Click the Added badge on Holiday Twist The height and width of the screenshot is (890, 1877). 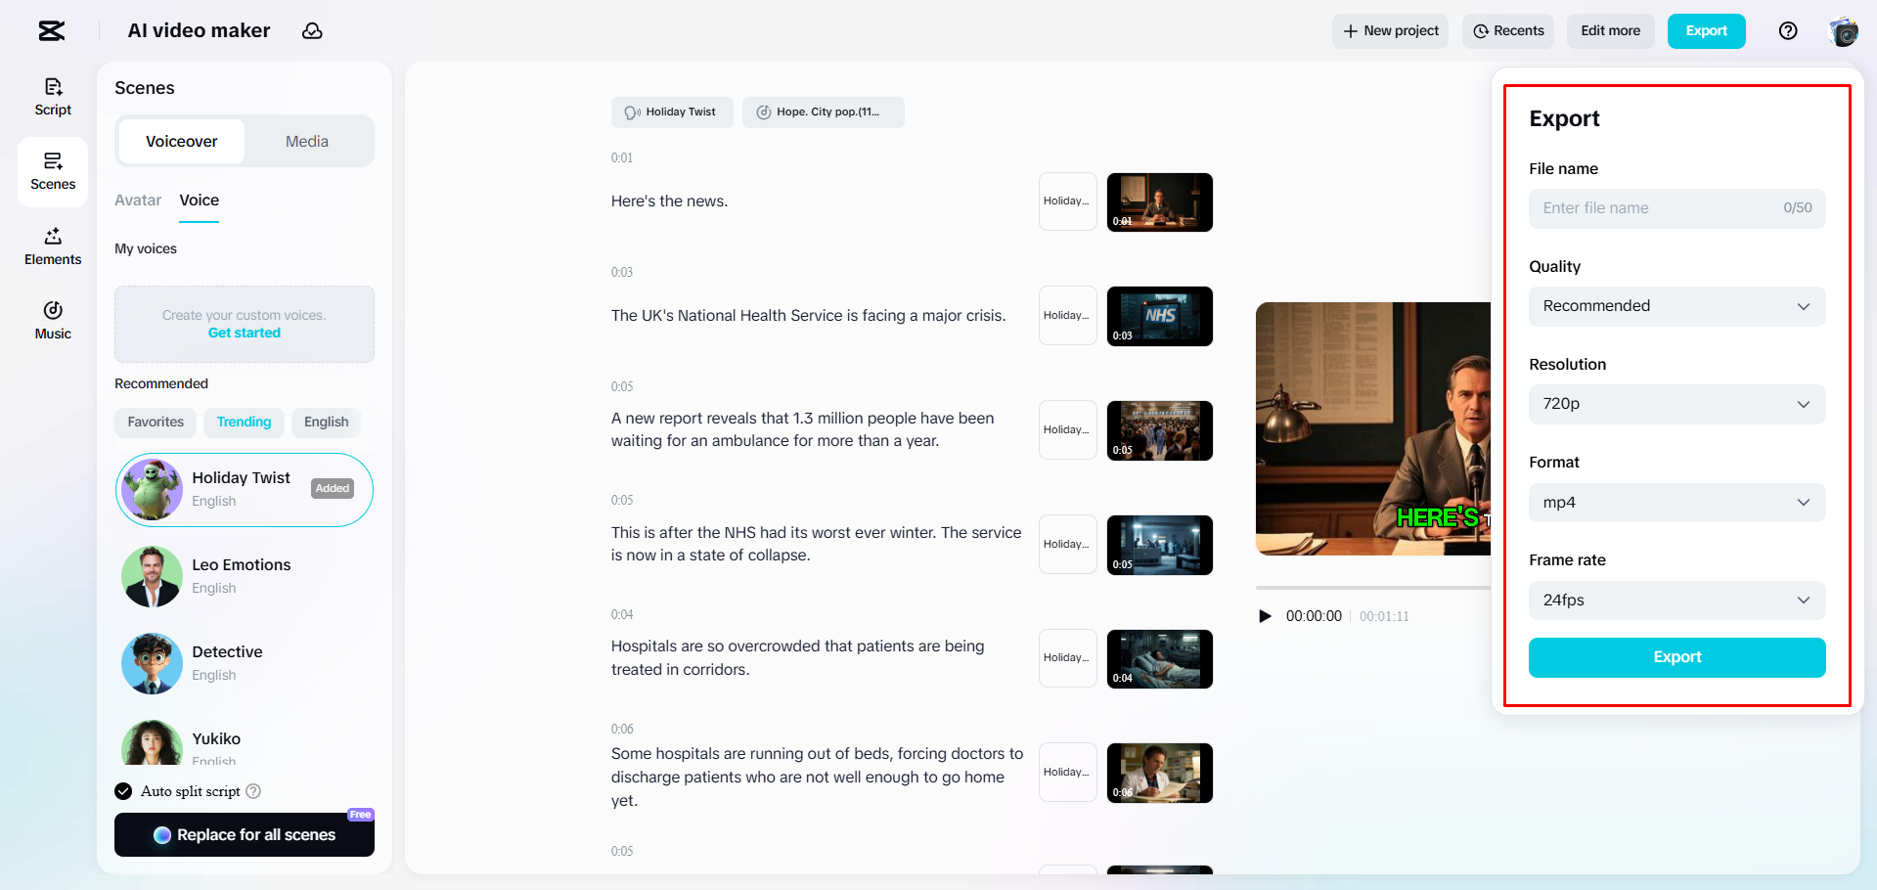click(333, 489)
